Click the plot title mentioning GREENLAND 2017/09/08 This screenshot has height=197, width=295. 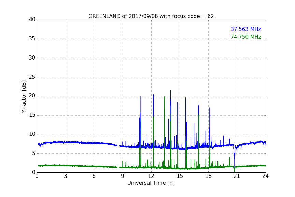click(x=151, y=16)
